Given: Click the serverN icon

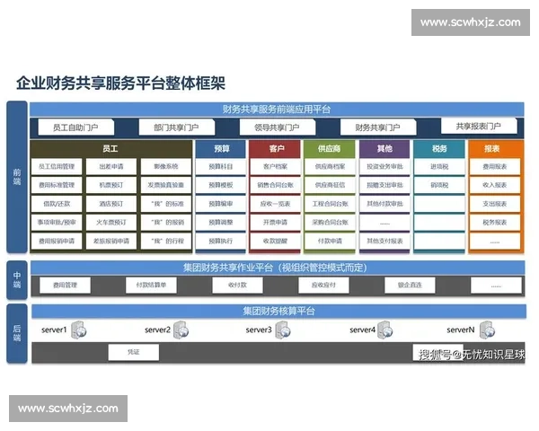Looking at the screenshot, I should click(488, 330).
